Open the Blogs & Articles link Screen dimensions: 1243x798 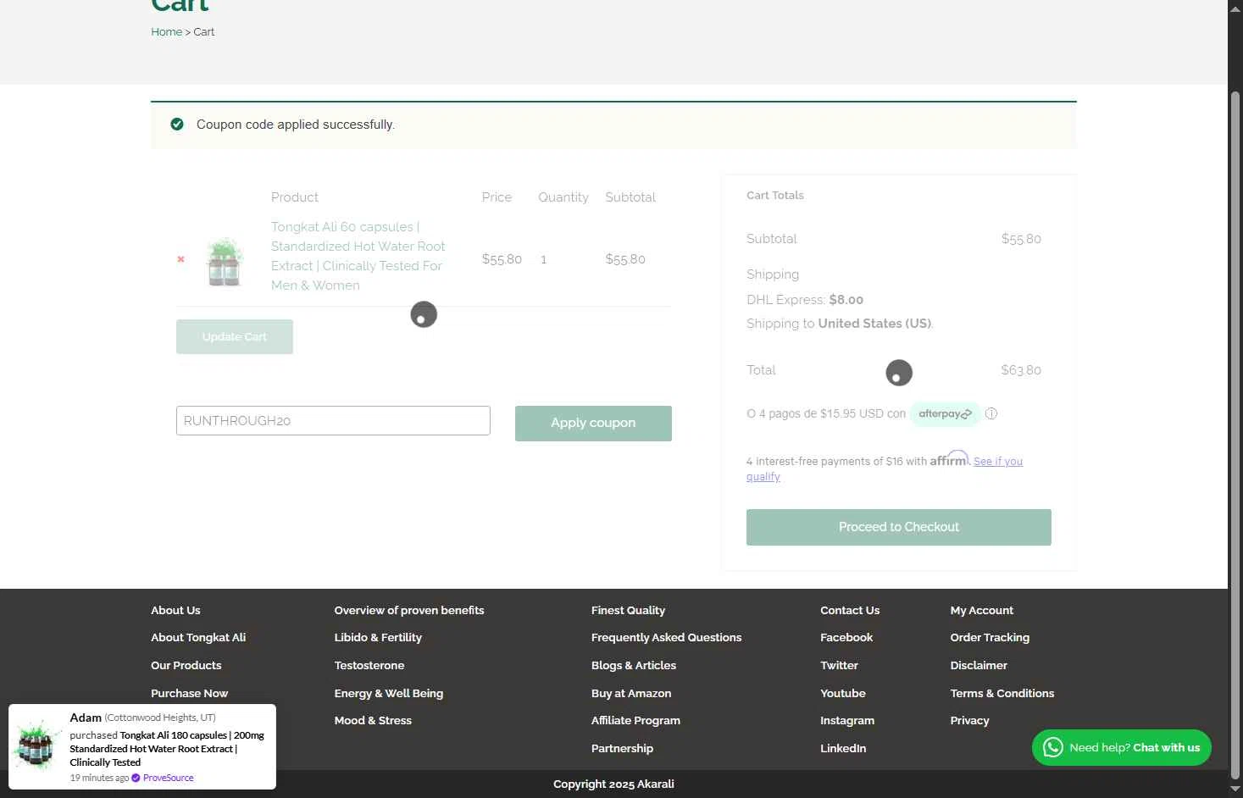tap(634, 665)
